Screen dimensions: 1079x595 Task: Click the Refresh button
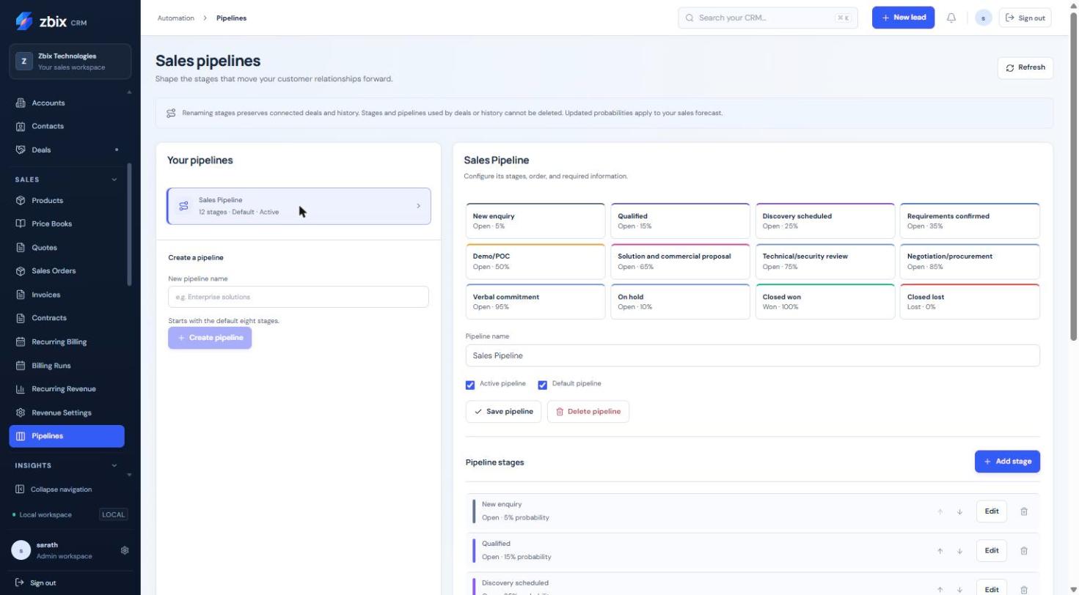(x=1025, y=67)
